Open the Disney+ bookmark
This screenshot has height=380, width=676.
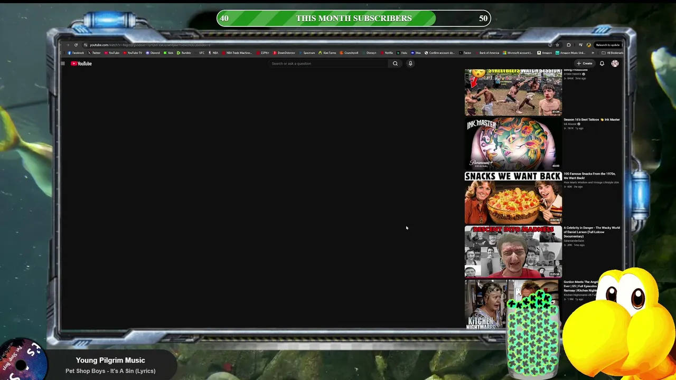(369, 53)
